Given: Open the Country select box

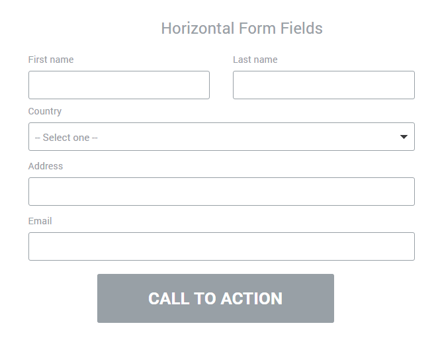Looking at the screenshot, I should click(221, 137).
